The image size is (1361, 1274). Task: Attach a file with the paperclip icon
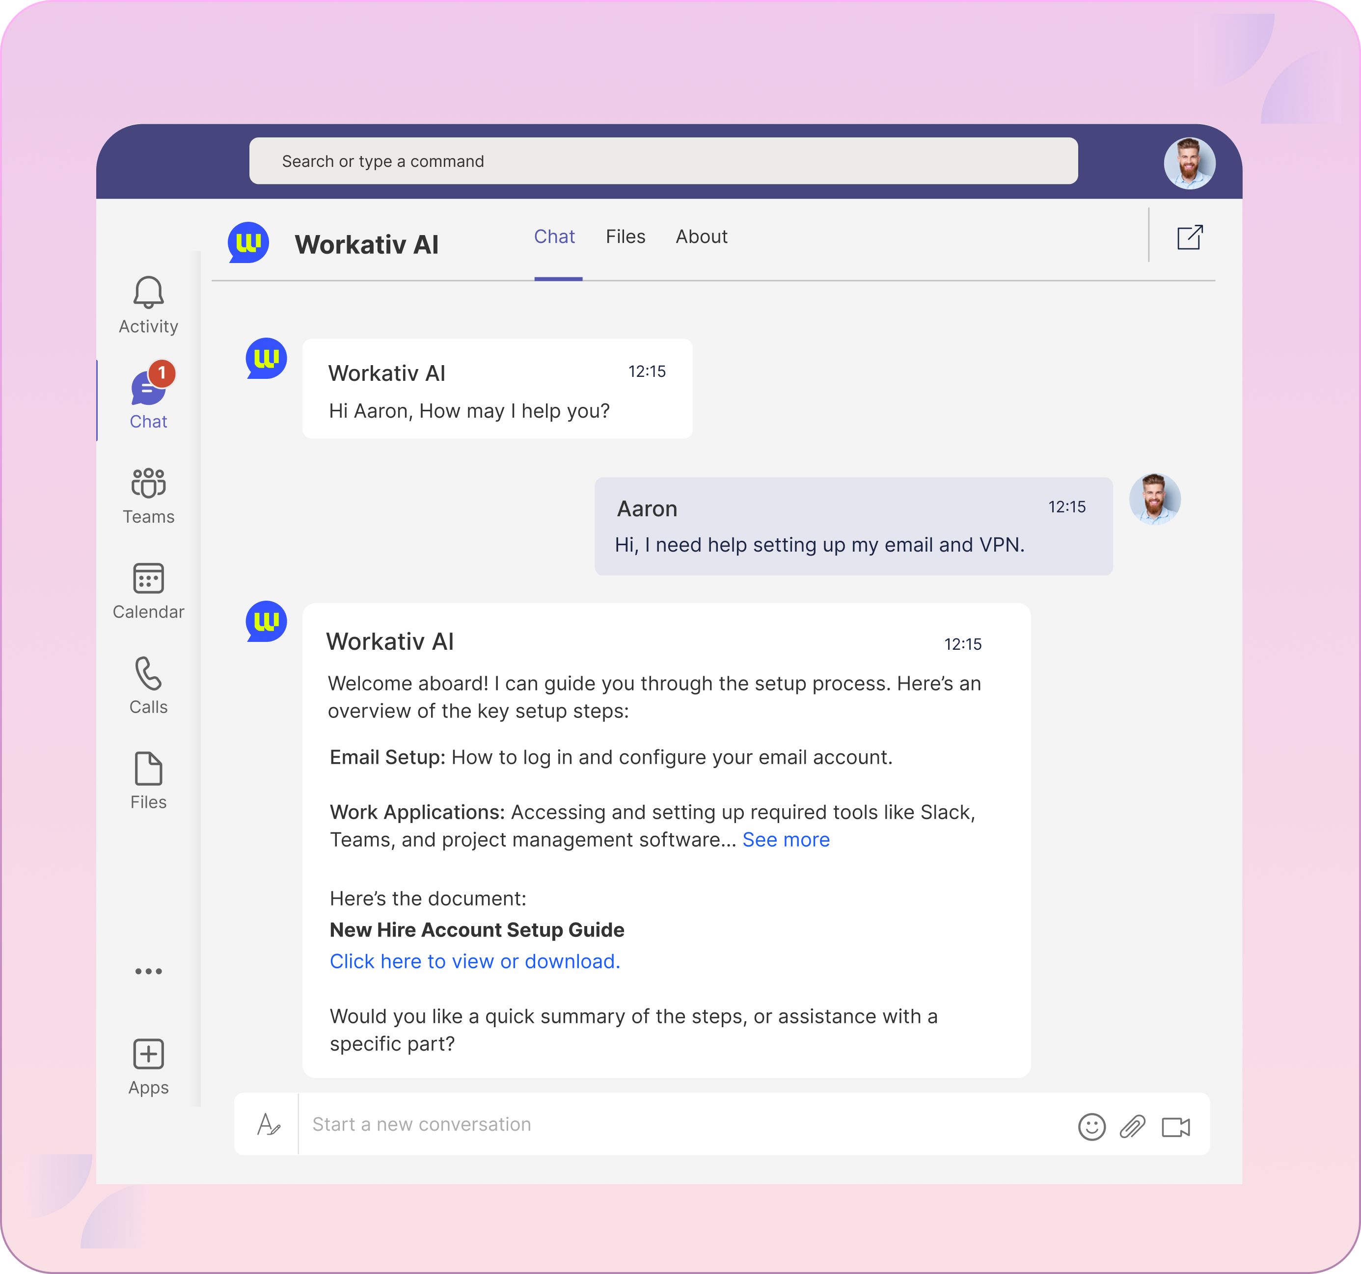(1132, 1127)
